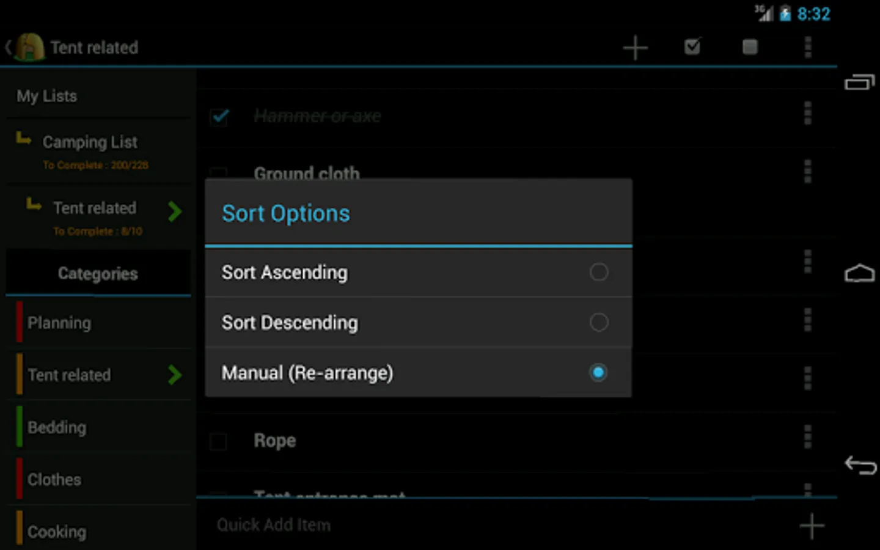Tap the uncheck-all square icon in top bar
Screen dimensions: 880x550
(x=750, y=47)
